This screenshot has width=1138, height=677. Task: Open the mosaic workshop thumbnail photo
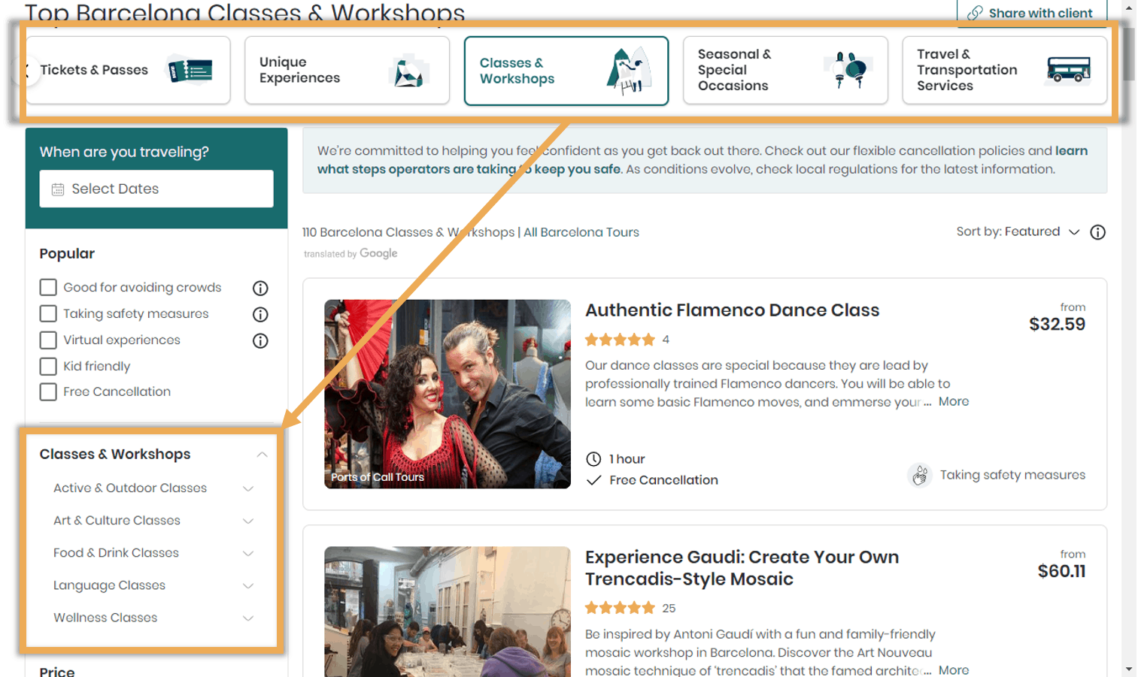click(448, 612)
